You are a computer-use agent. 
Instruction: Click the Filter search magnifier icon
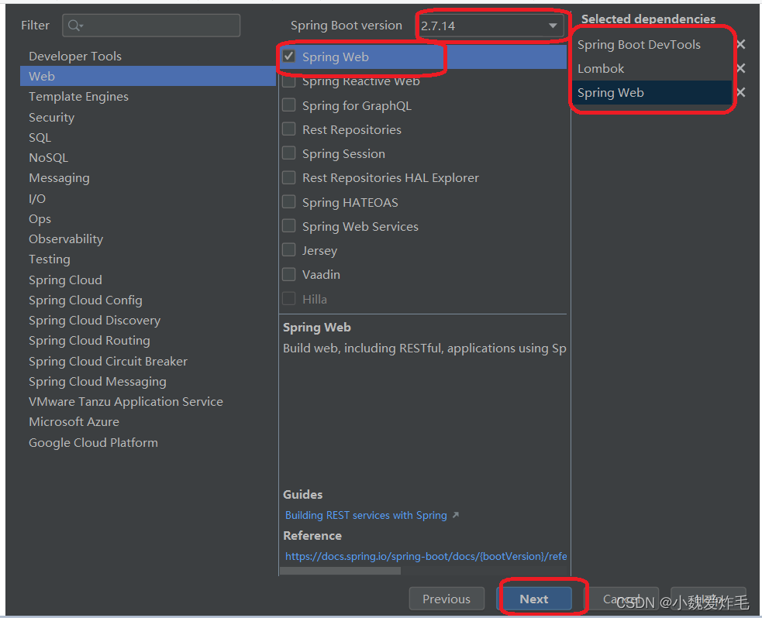click(75, 26)
